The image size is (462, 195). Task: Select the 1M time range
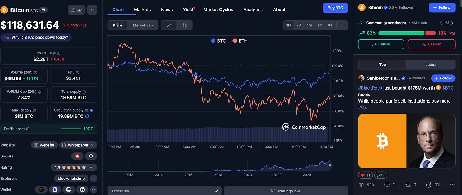coord(309,25)
